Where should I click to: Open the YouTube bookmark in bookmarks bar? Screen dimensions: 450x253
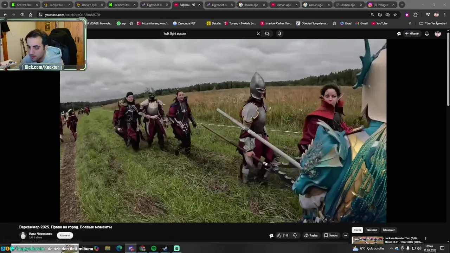click(379, 24)
